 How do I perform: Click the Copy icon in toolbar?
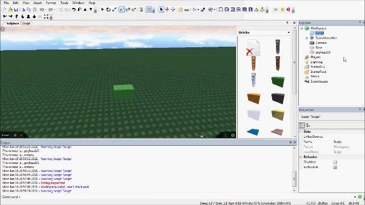[x=29, y=10]
